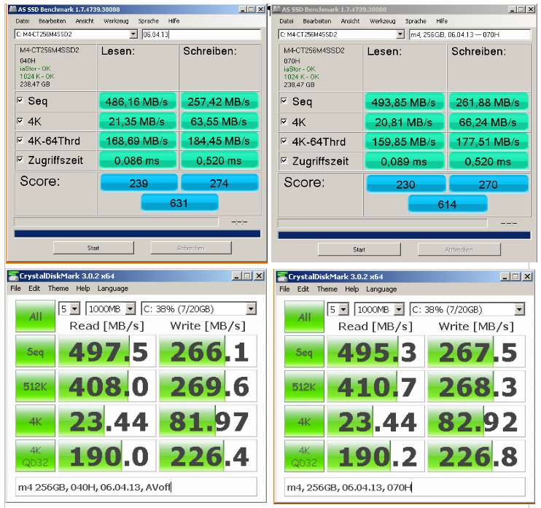The height and width of the screenshot is (508, 541).
Task: Run 4K QD32 test in left CrystalDiskMark
Action: coord(35,456)
